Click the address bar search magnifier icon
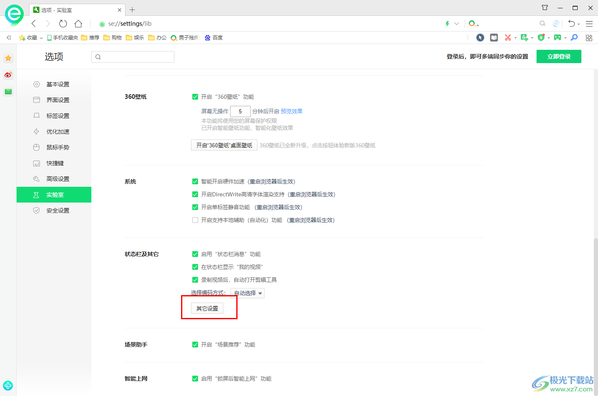The height and width of the screenshot is (396, 598). pos(542,24)
